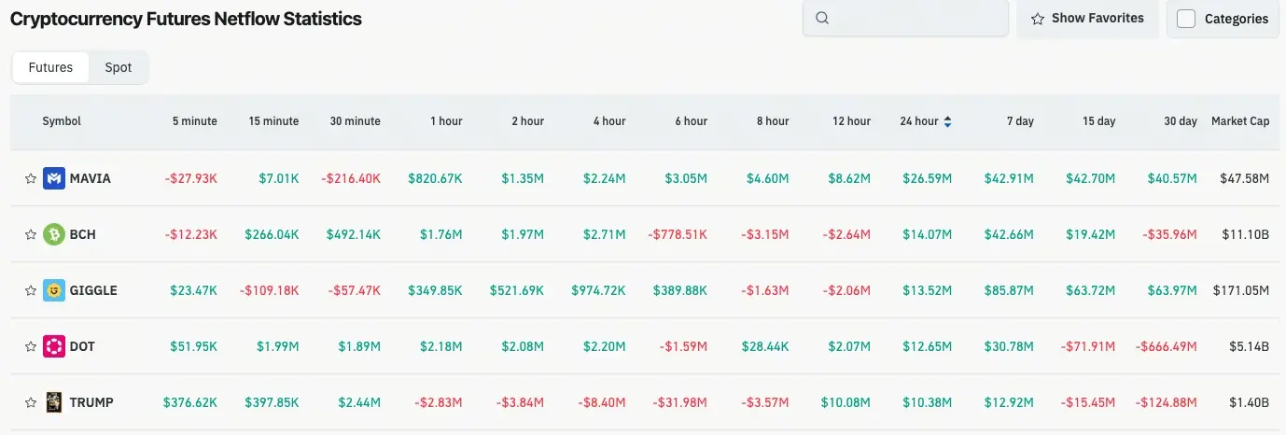Add TRUMP to favorites via star
1286x435 pixels.
31,402
